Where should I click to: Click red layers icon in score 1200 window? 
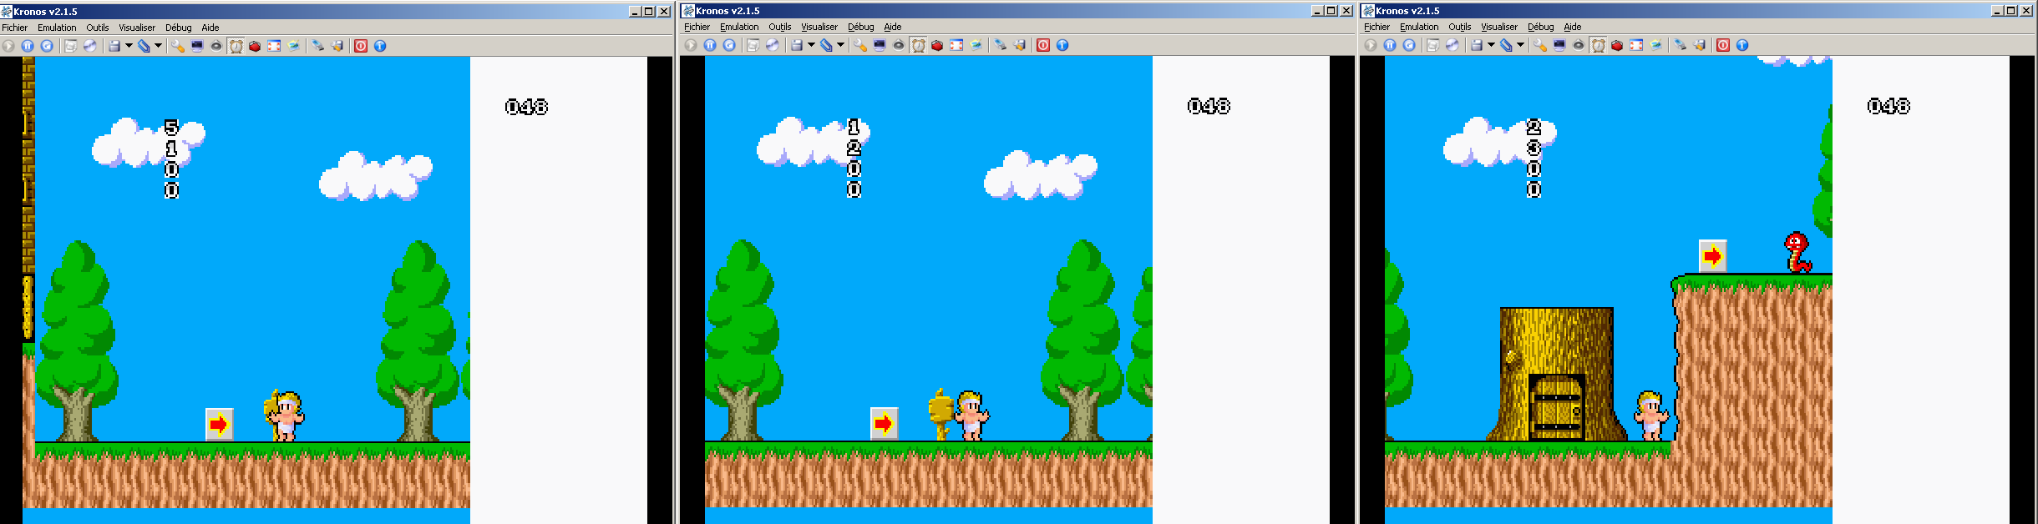937,45
